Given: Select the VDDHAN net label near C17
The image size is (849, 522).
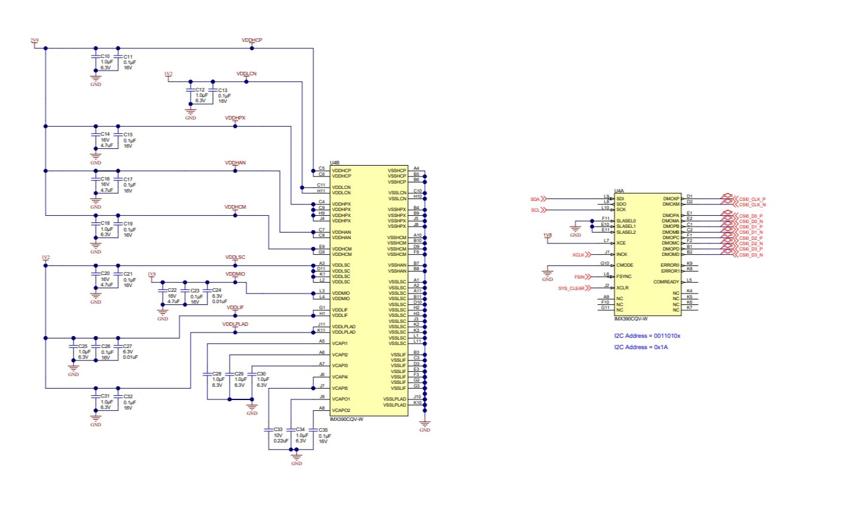Looking at the screenshot, I should click(235, 163).
